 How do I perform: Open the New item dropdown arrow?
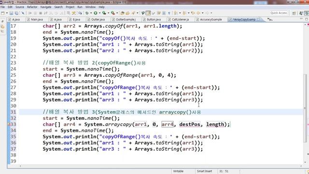7,13
